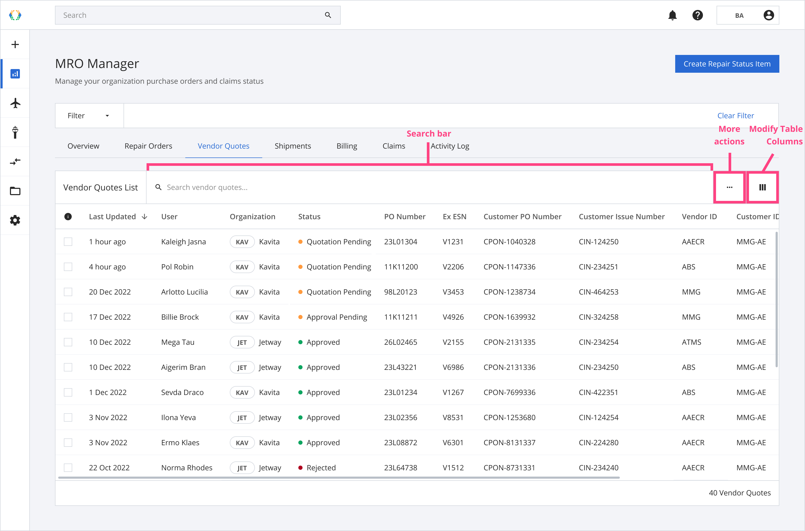The width and height of the screenshot is (805, 531).
Task: Open the dashboard chart sidebar icon
Action: pos(15,74)
